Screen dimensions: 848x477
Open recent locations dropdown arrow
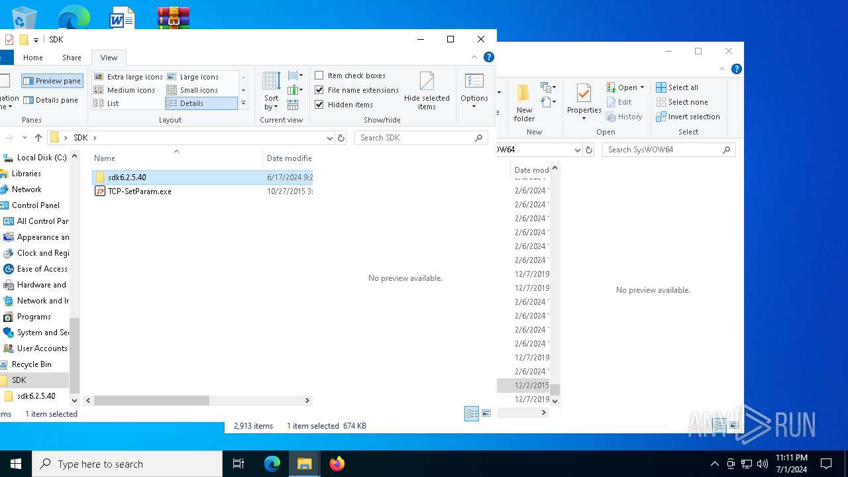click(25, 138)
